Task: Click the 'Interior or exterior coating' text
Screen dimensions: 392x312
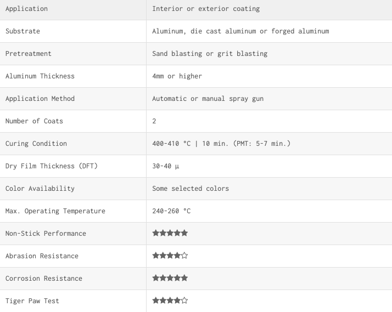Action: click(206, 9)
